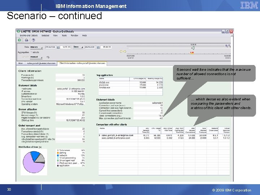Click the yellow back arrow by the timeline
The width and height of the screenshot is (260, 195).
coord(121,52)
